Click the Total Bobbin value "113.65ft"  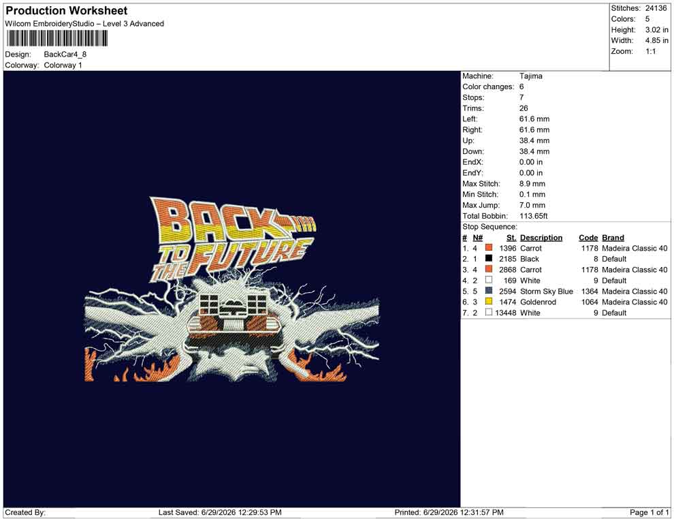click(x=534, y=216)
